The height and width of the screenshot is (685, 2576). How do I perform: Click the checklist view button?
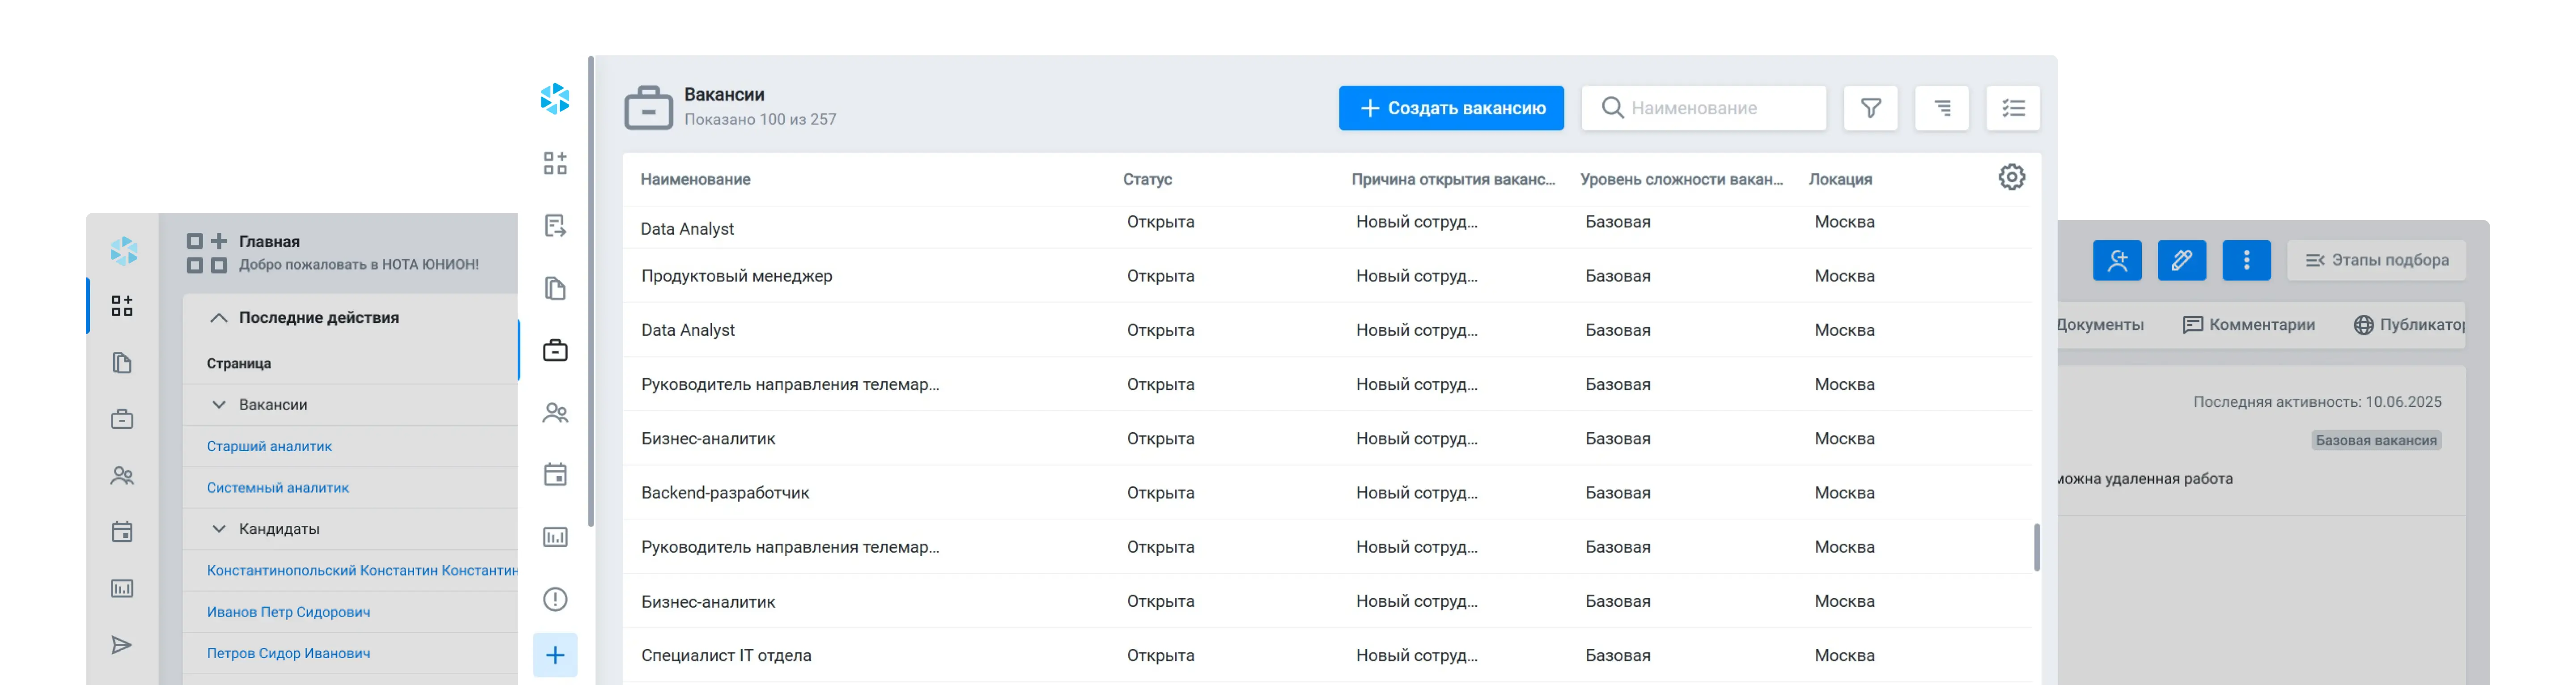(x=2013, y=108)
